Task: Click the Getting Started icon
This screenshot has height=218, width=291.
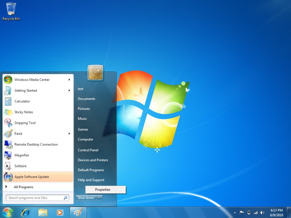Action: point(8,91)
